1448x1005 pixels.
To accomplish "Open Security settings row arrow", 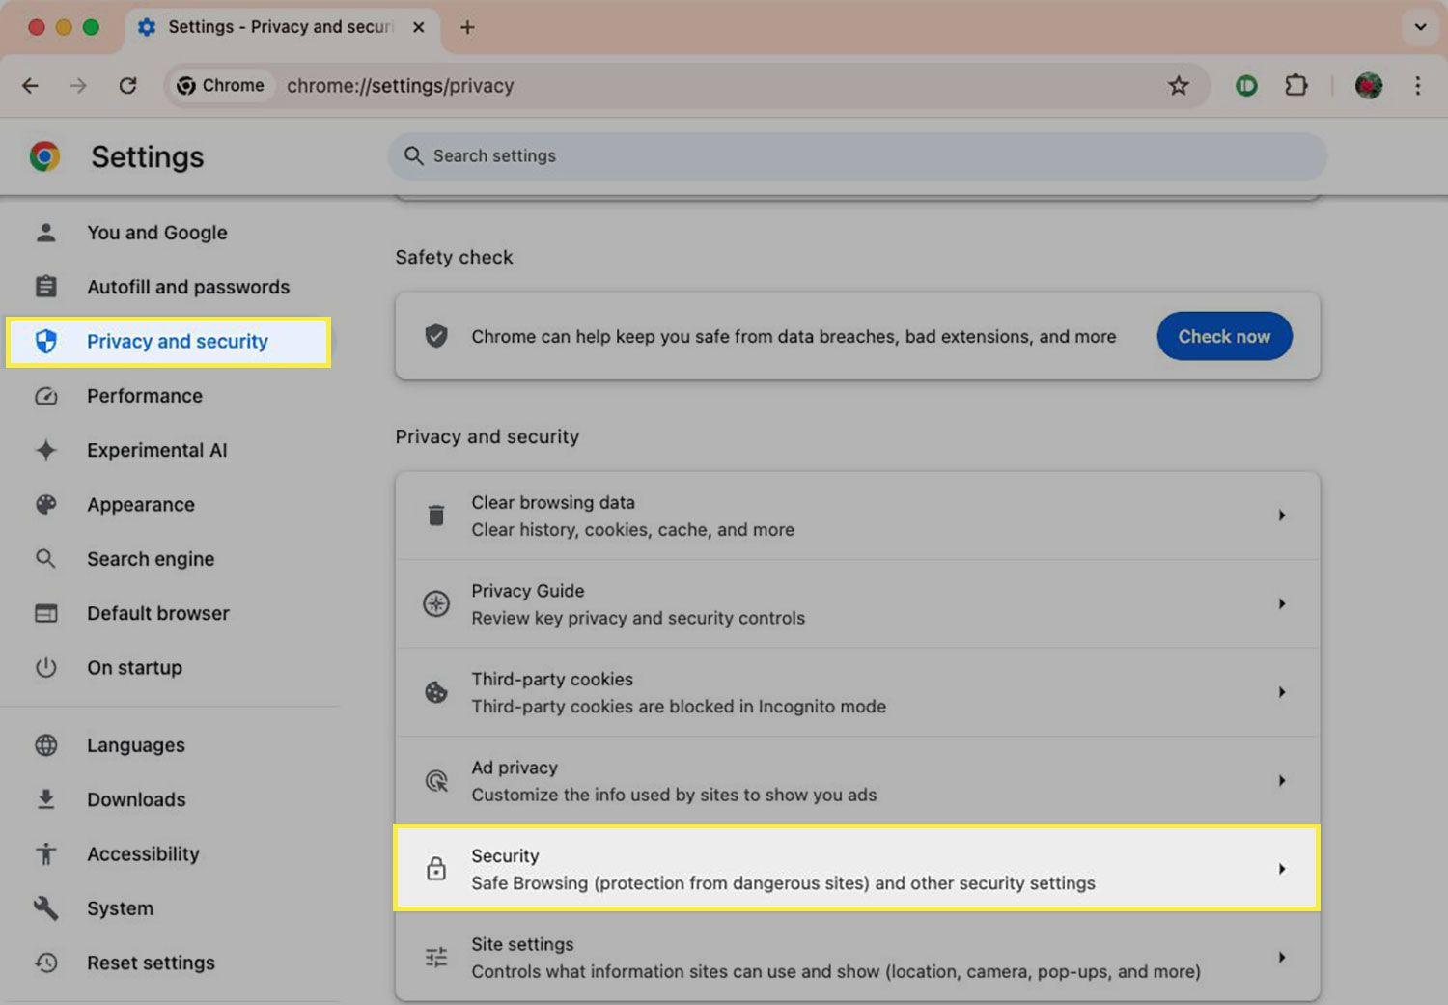I will [x=1281, y=869].
